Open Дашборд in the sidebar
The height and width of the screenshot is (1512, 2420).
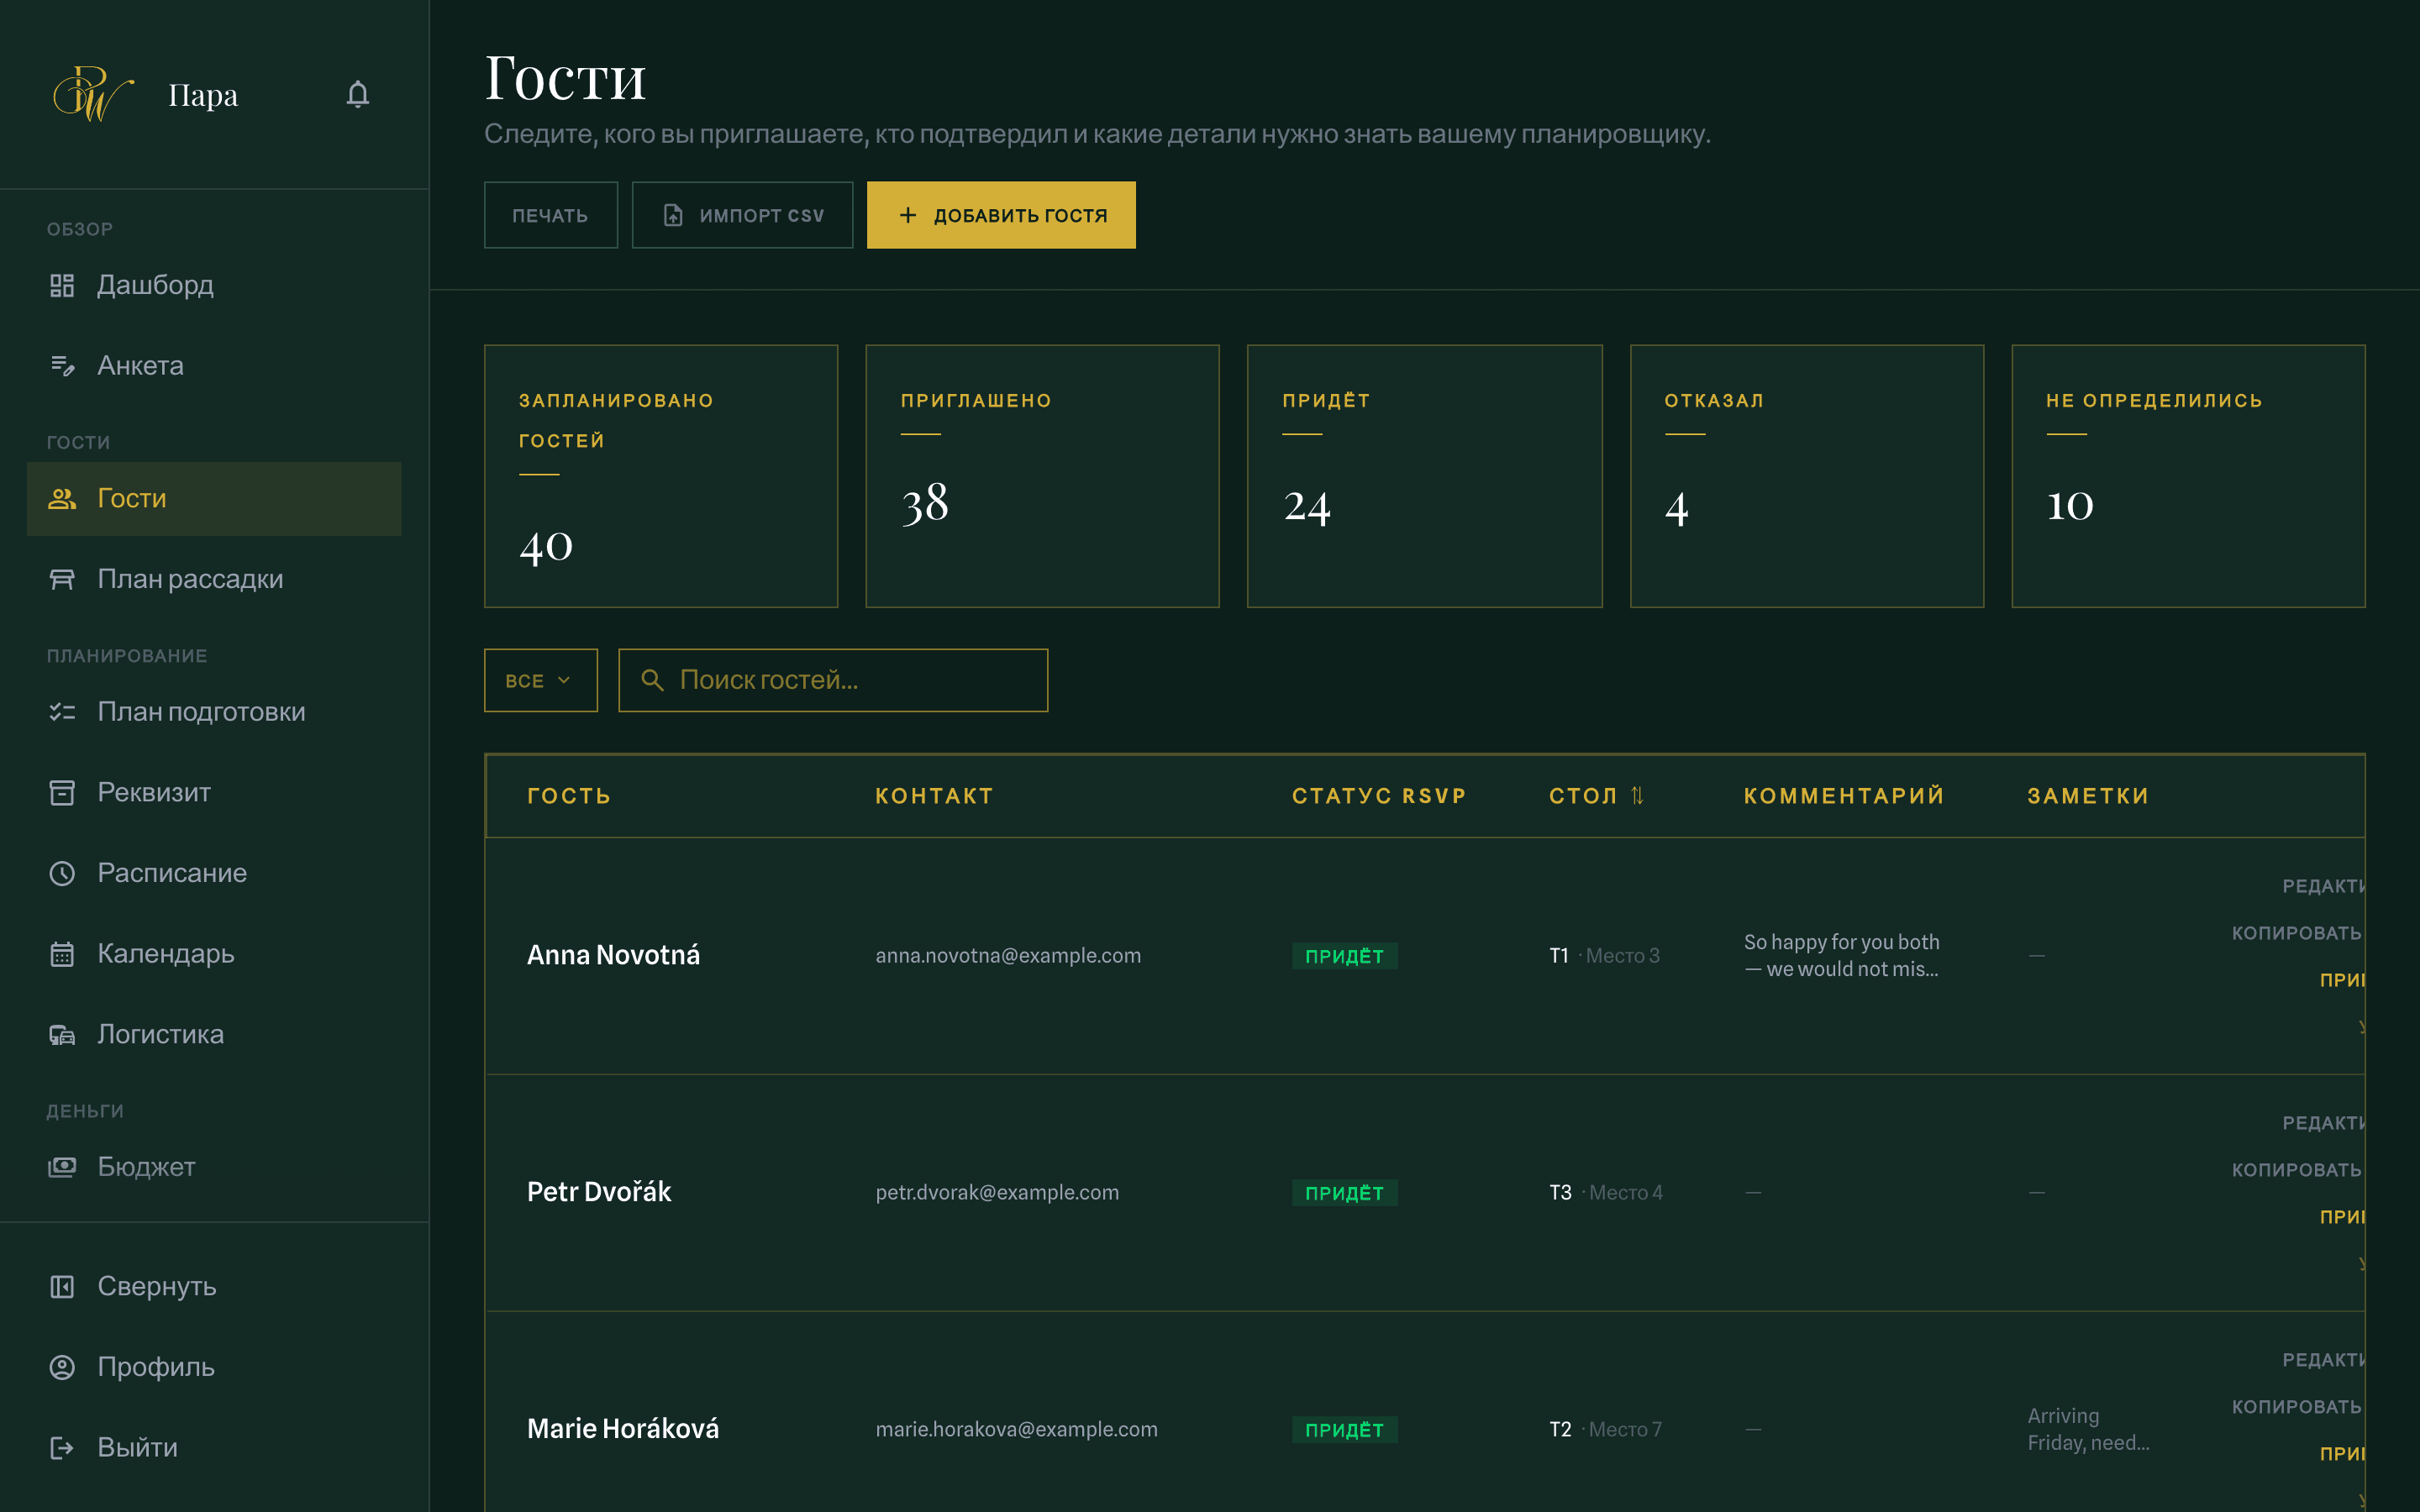coord(214,285)
